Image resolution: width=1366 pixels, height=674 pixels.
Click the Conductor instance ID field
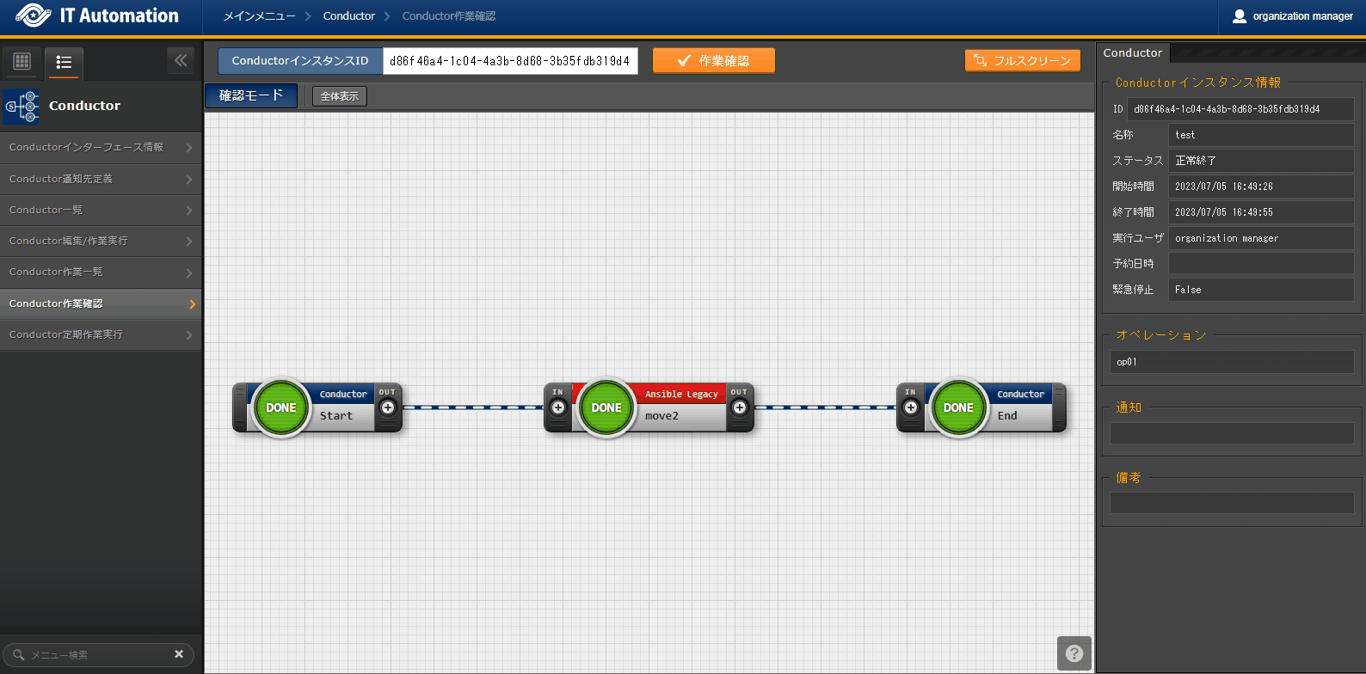[510, 61]
